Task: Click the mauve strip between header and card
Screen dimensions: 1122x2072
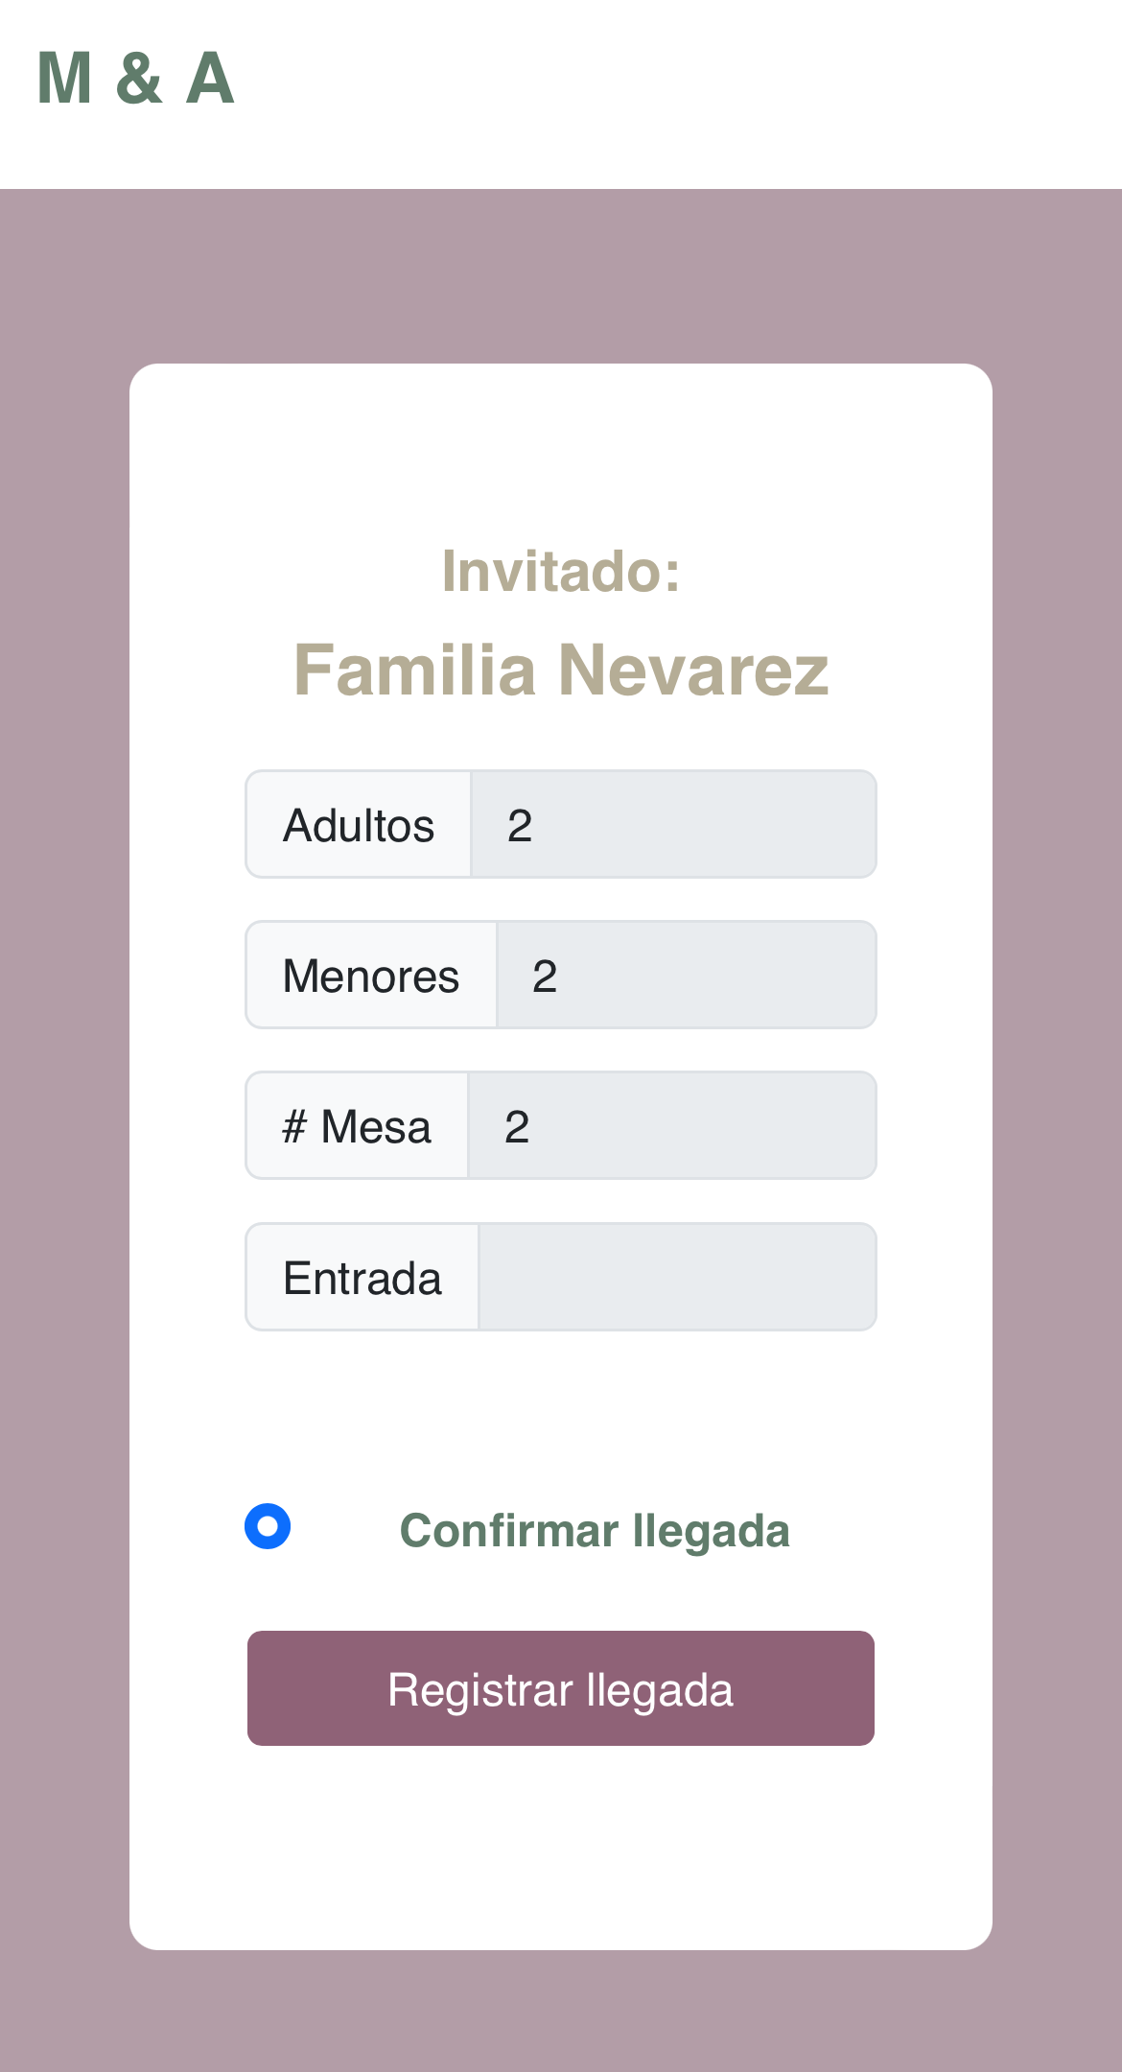Action: [x=561, y=276]
